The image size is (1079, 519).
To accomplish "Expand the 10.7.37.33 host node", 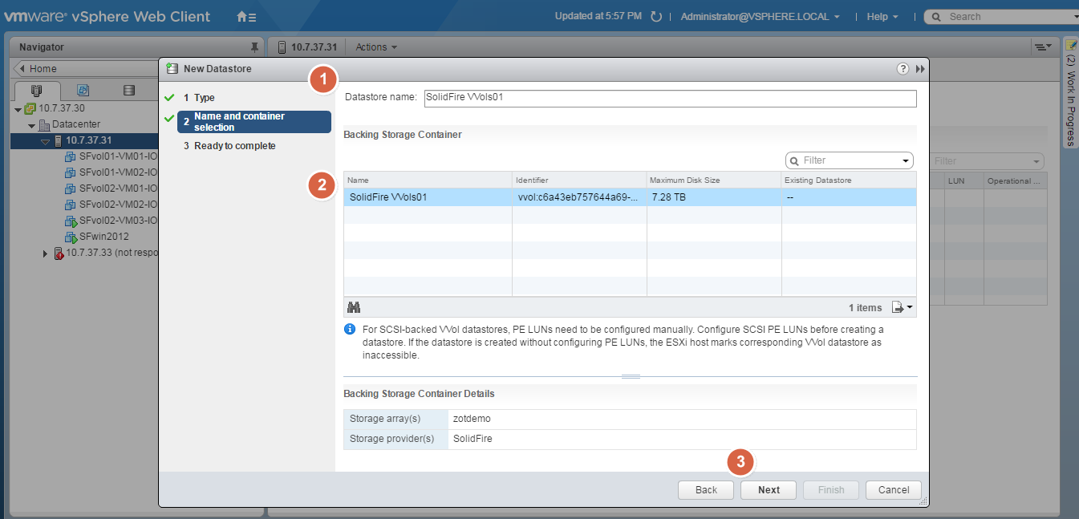I will tap(46, 253).
